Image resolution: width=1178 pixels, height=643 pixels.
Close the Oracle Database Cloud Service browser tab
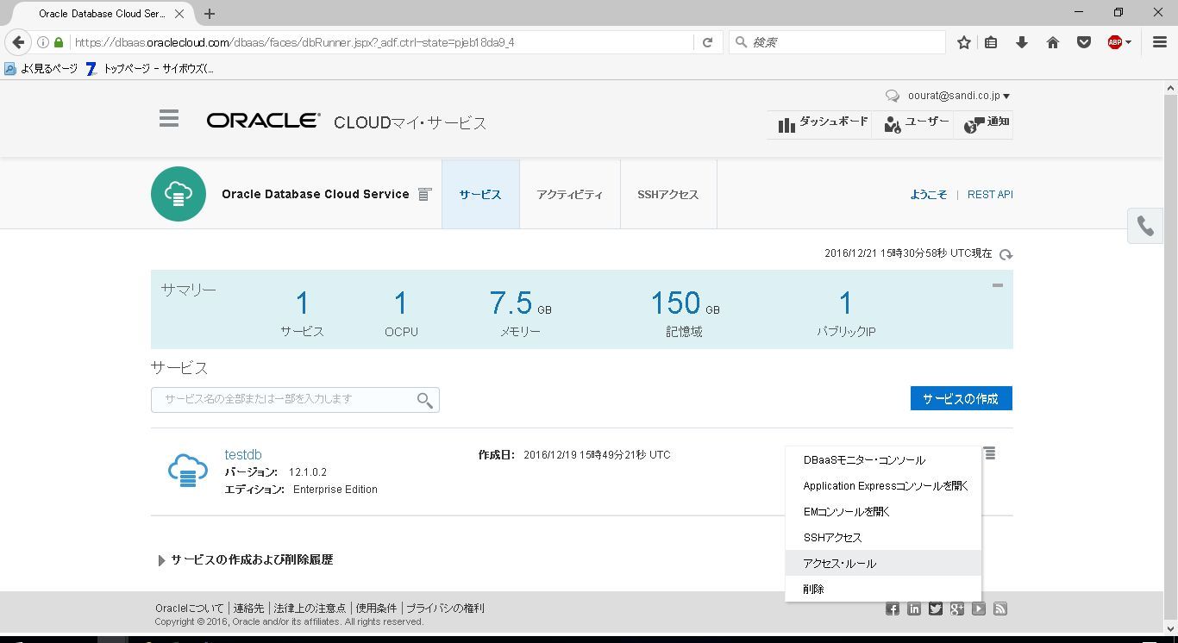point(179,14)
